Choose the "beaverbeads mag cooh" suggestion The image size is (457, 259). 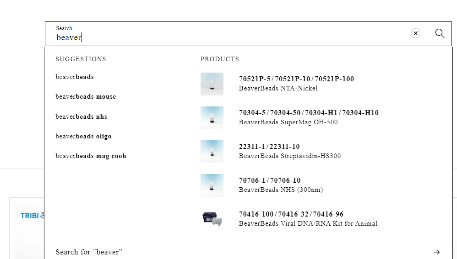tap(91, 156)
